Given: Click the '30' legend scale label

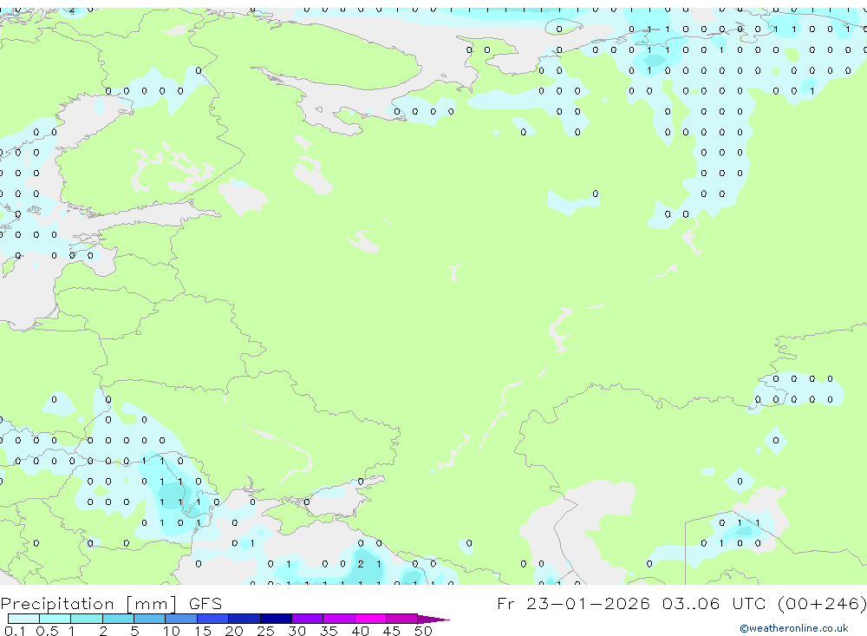Looking at the screenshot, I should (x=297, y=631).
